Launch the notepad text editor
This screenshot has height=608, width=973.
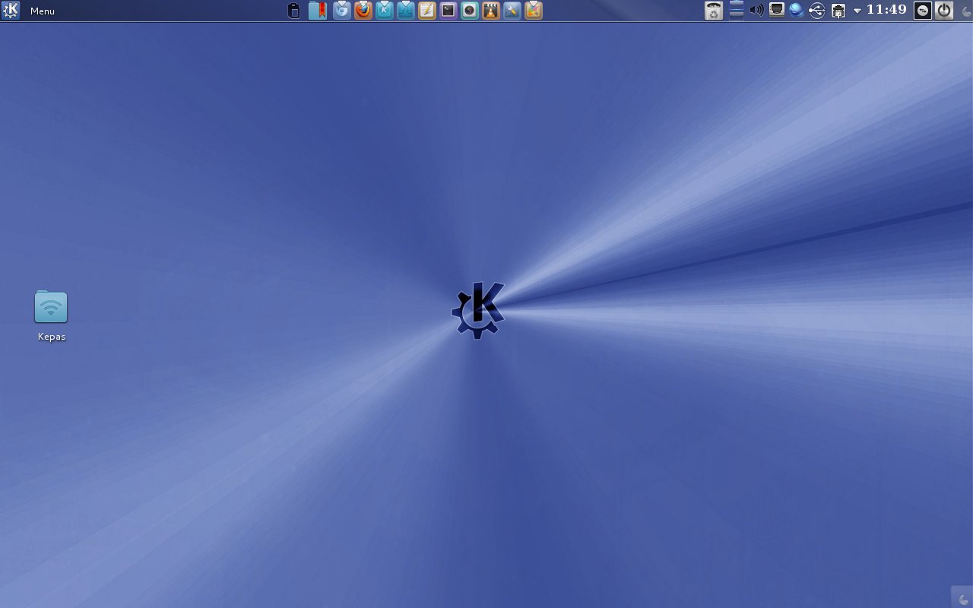coord(427,11)
